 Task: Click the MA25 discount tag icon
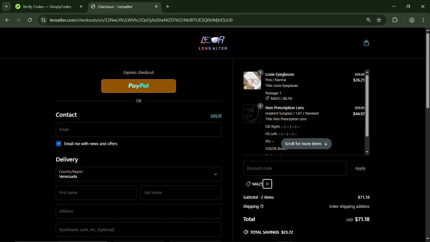coord(248,184)
